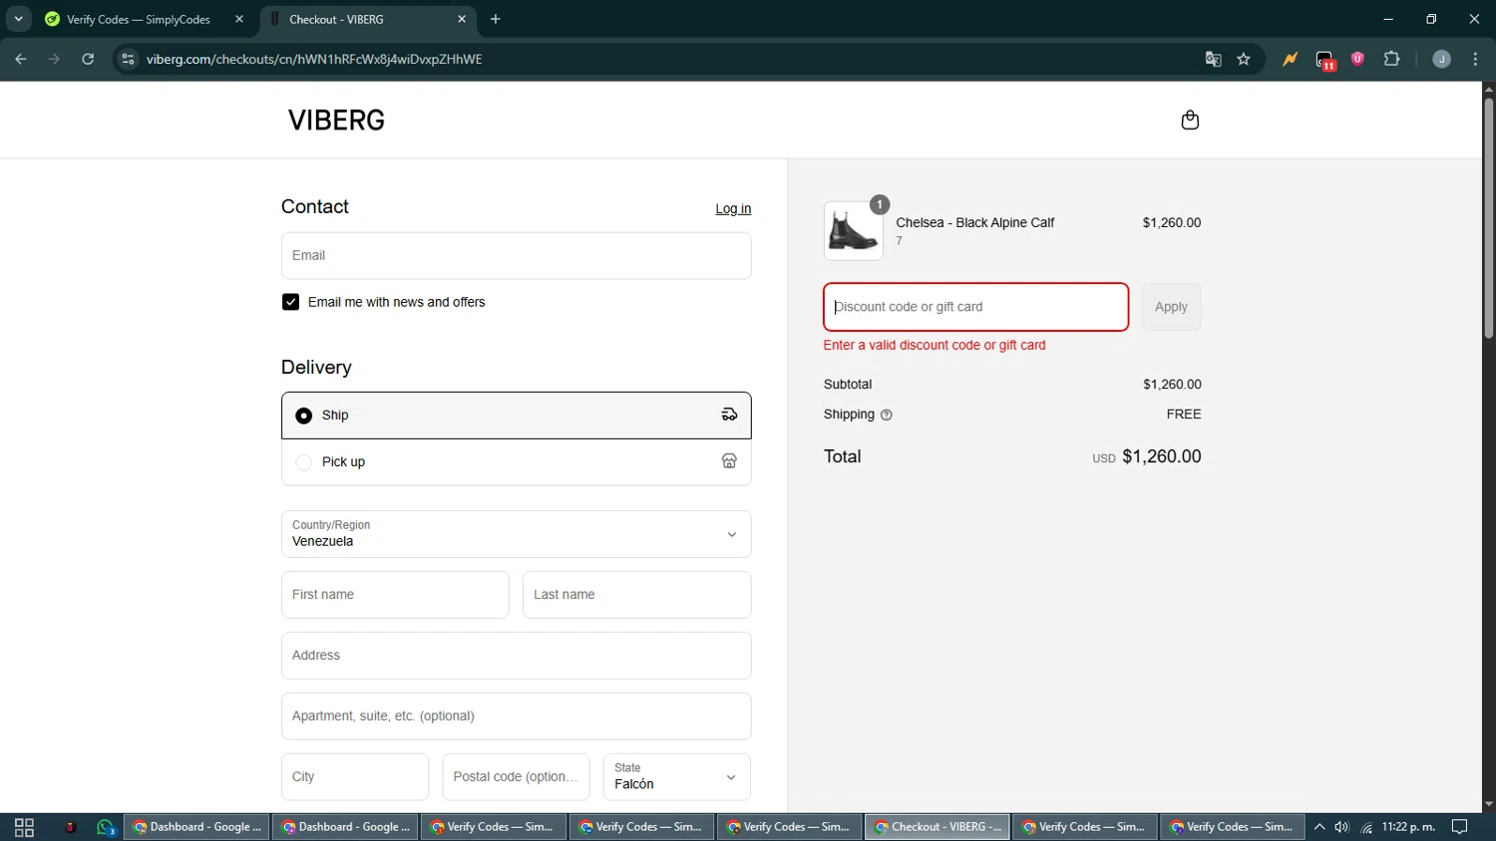Open the Country/Region dropdown
1496x841 pixels.
(x=516, y=534)
